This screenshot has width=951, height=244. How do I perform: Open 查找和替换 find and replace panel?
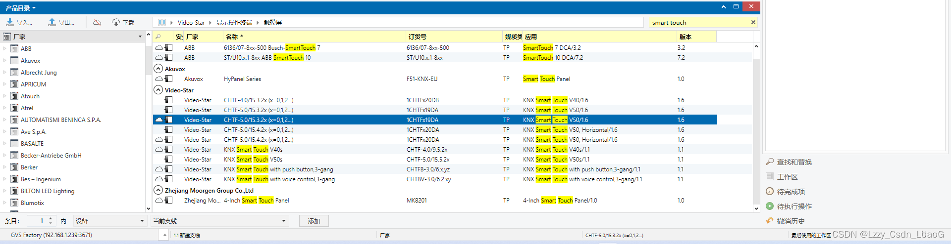tap(789, 162)
